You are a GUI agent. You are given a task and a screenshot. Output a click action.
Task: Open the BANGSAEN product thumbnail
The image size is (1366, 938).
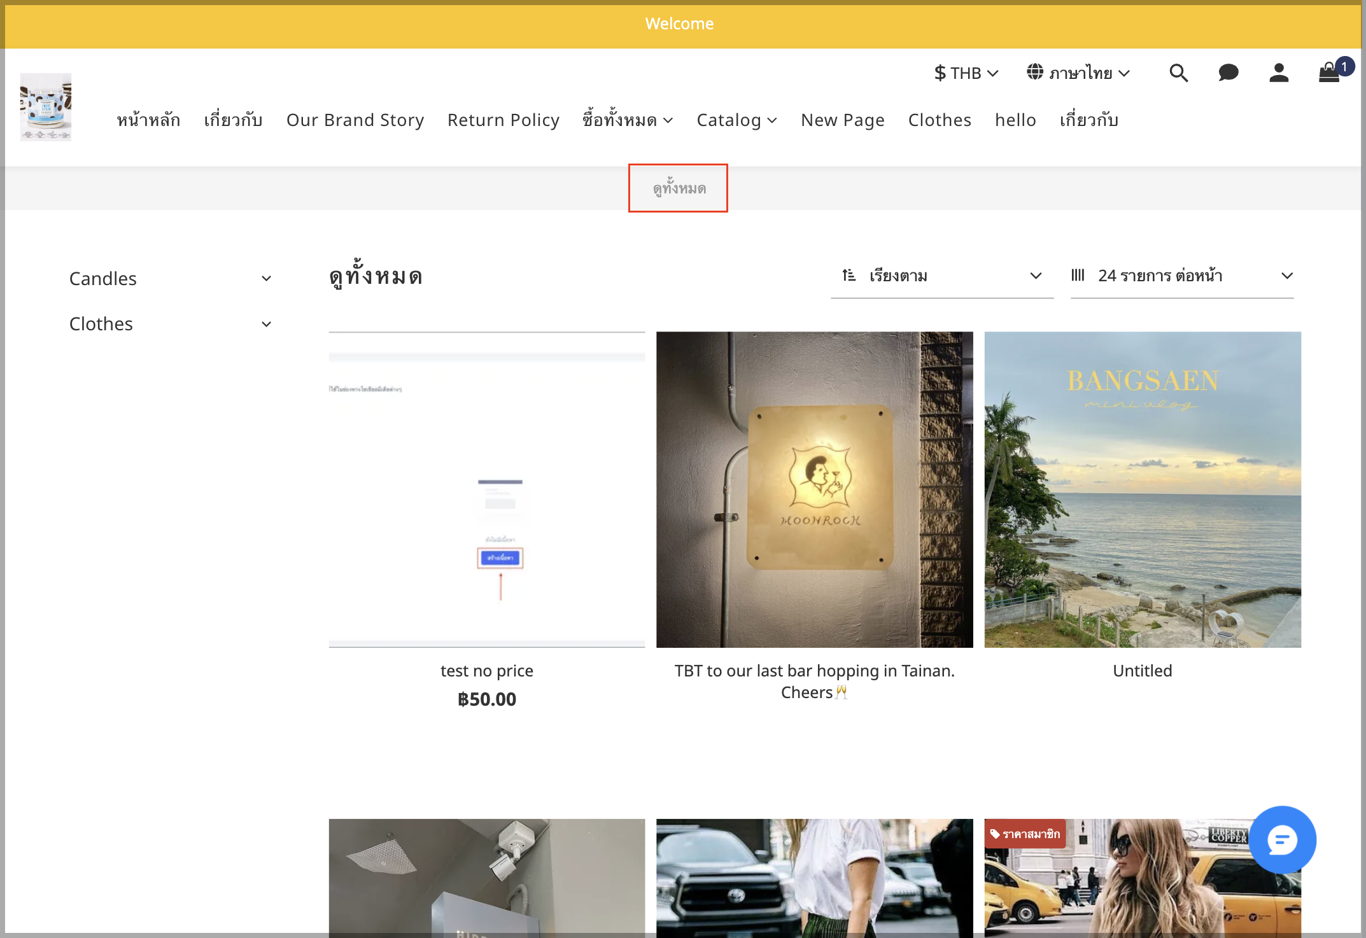(1143, 489)
